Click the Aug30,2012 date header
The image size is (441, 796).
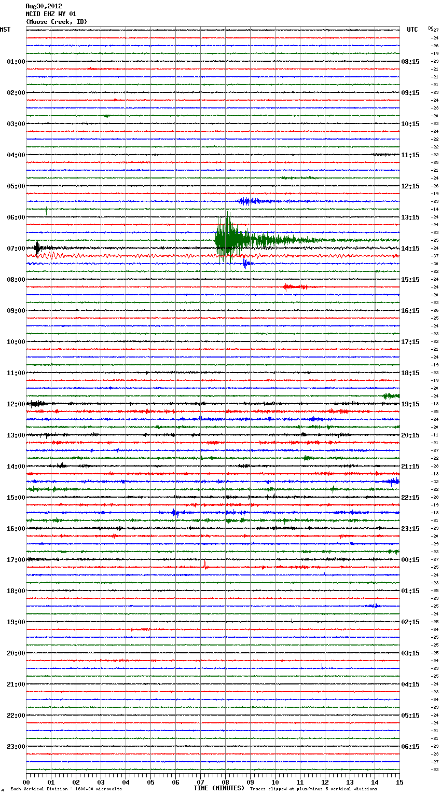tap(44, 6)
